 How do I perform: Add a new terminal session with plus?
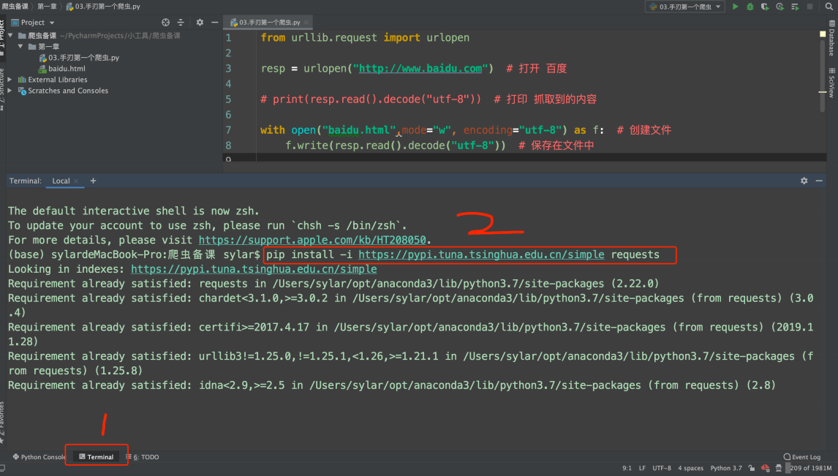coord(93,181)
